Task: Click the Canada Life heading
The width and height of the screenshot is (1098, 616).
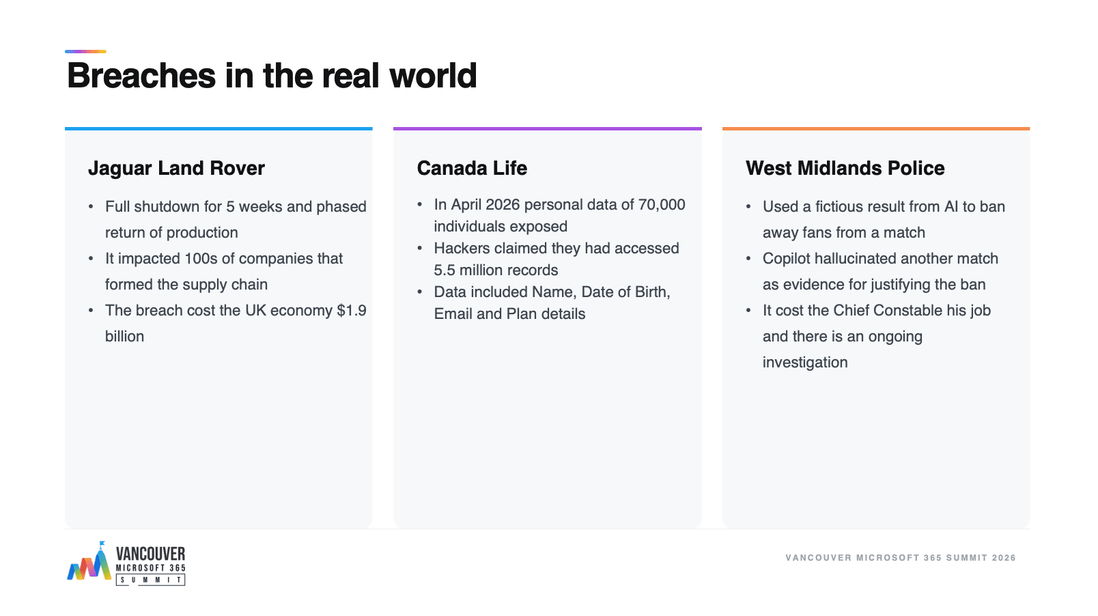Action: [x=472, y=168]
